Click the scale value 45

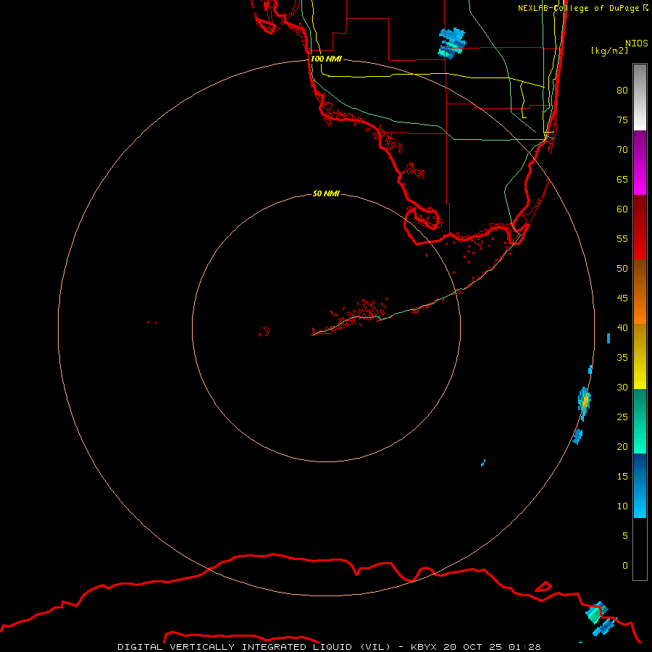[622, 298]
